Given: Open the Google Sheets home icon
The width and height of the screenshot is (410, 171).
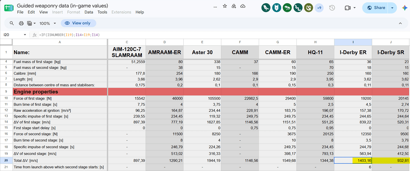Looking at the screenshot, I should [x=9, y=8].
